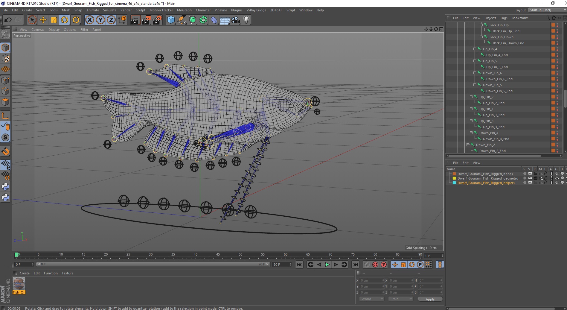Go to end of animation
This screenshot has width=567, height=310.
(355, 265)
